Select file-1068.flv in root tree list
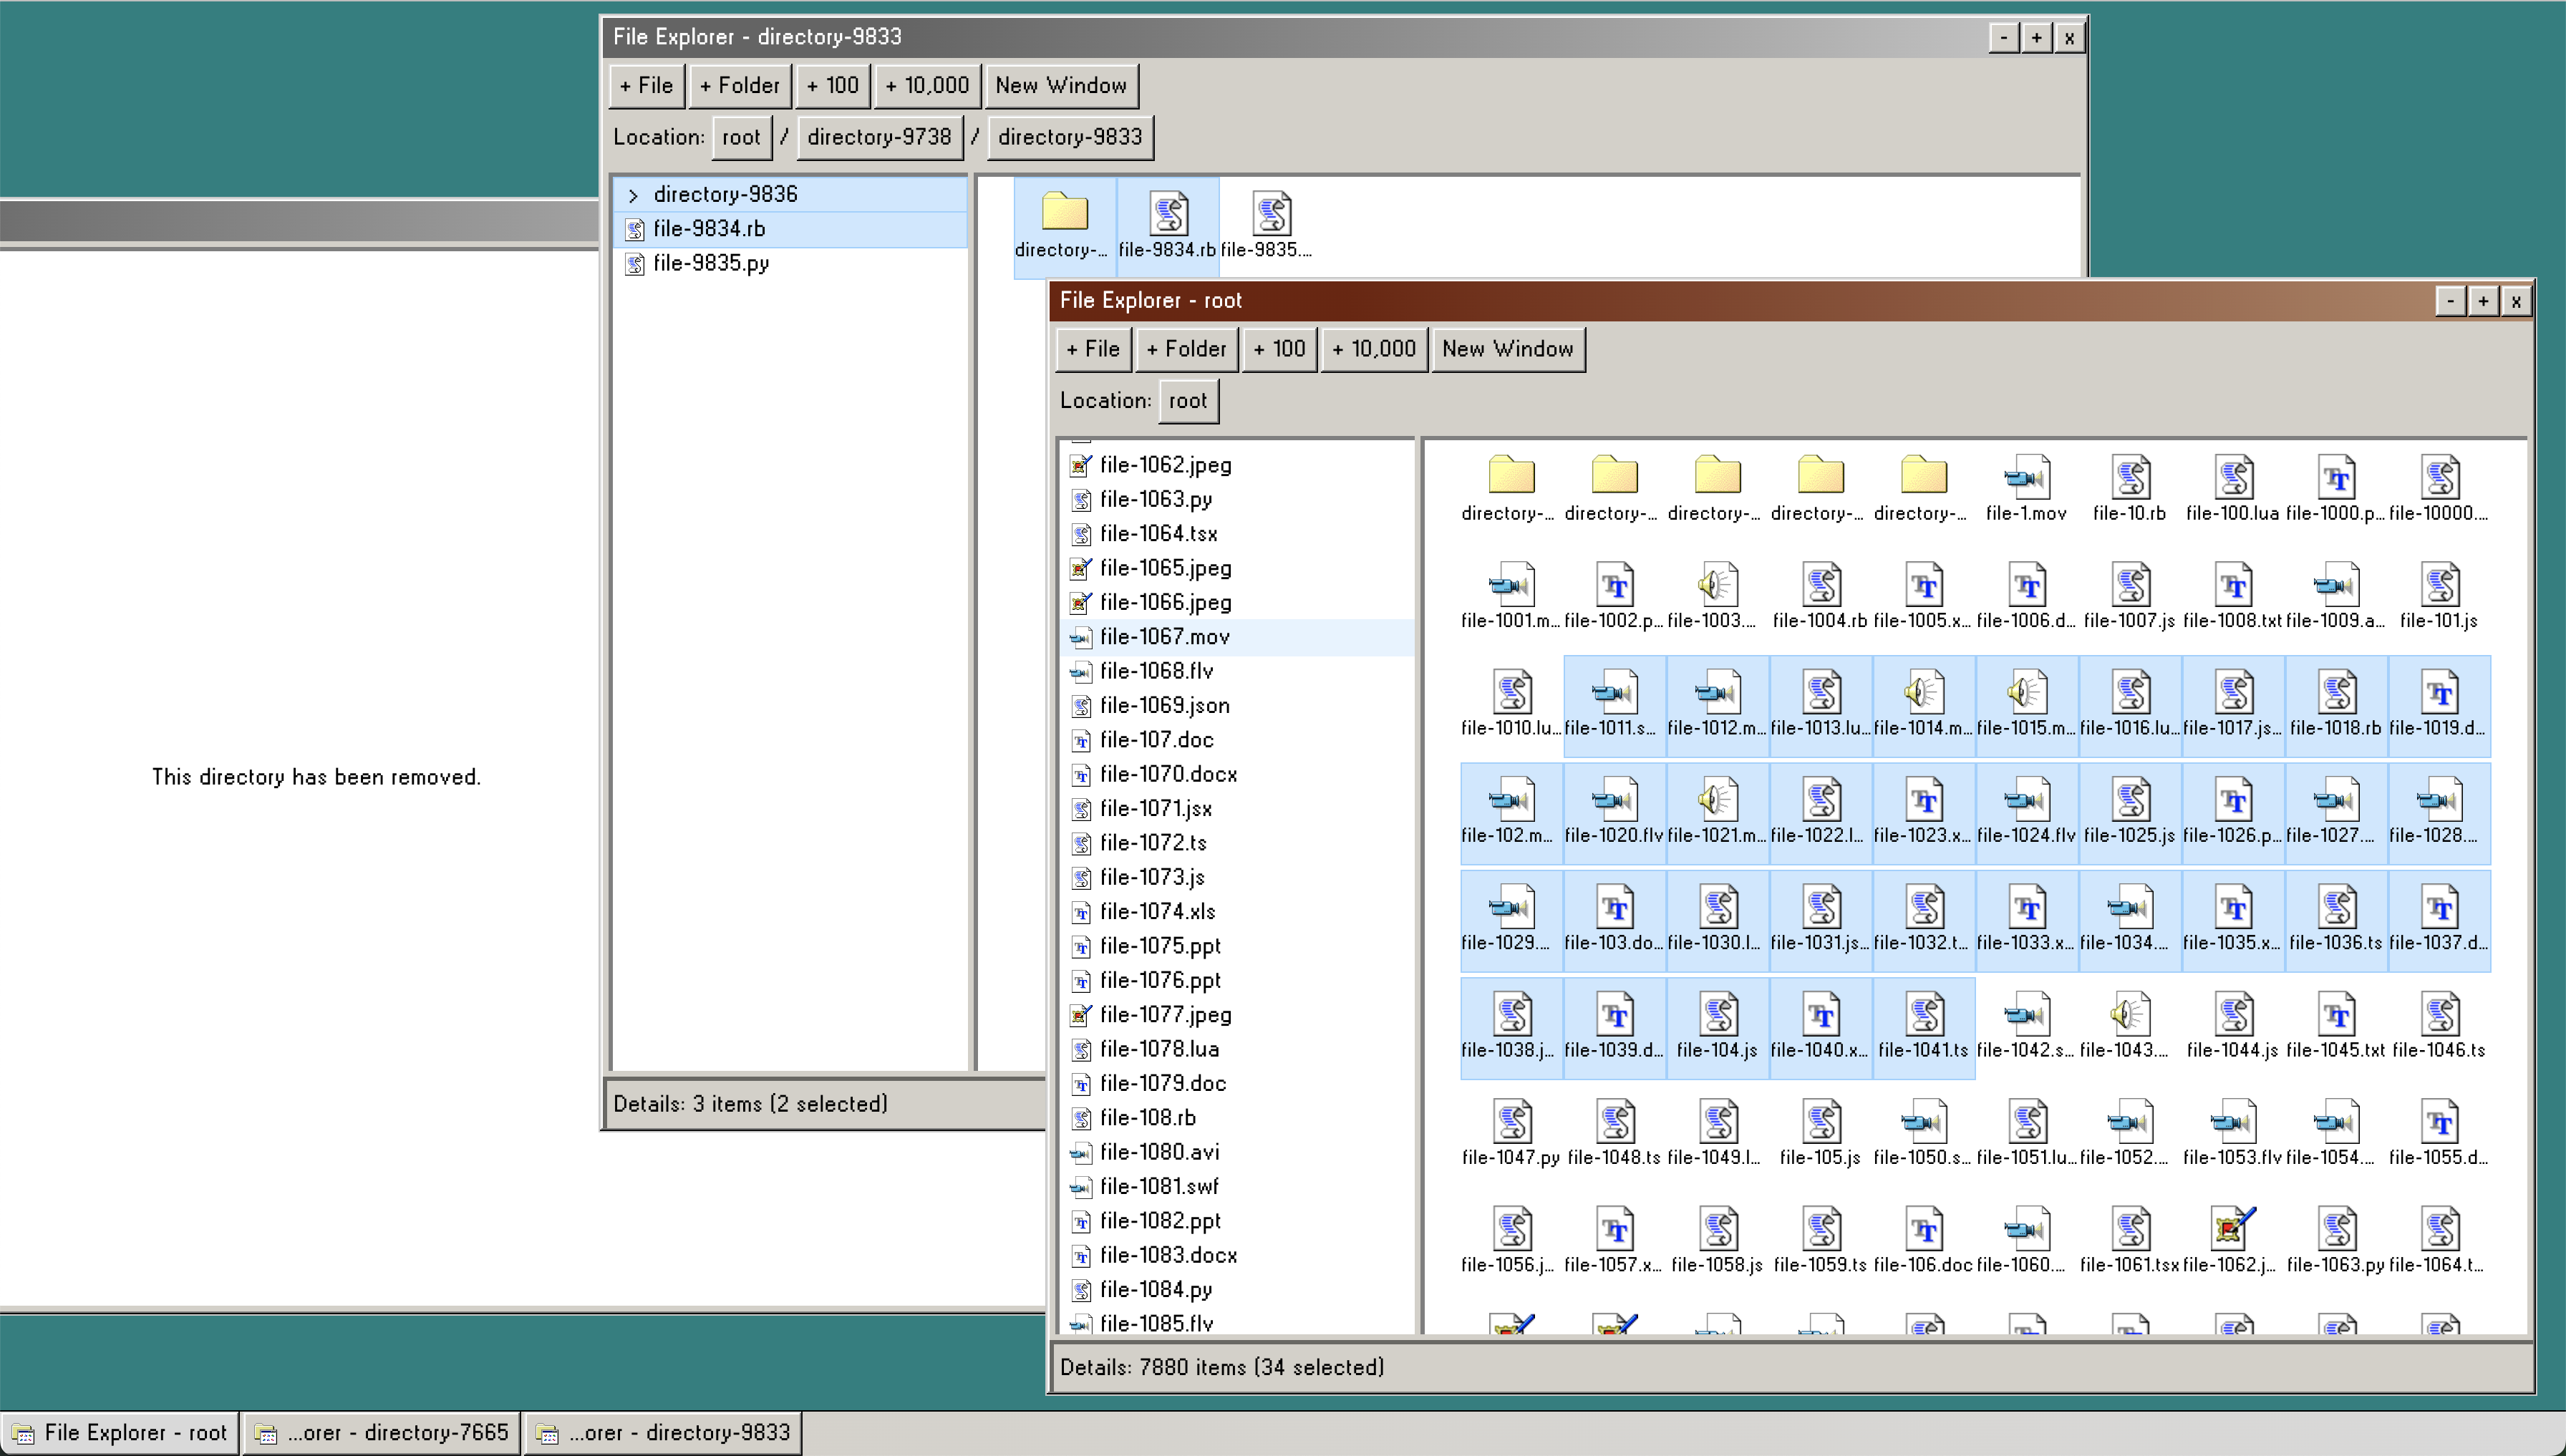 [1156, 671]
